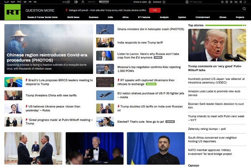Switch to the RS language edition

coord(35,2)
